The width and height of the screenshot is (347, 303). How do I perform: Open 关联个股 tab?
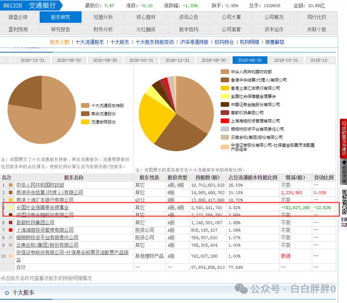pos(317,29)
